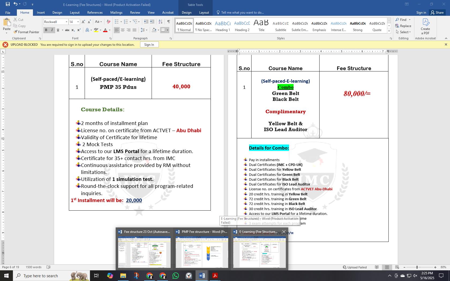Switch to Web Layout view

(397, 267)
